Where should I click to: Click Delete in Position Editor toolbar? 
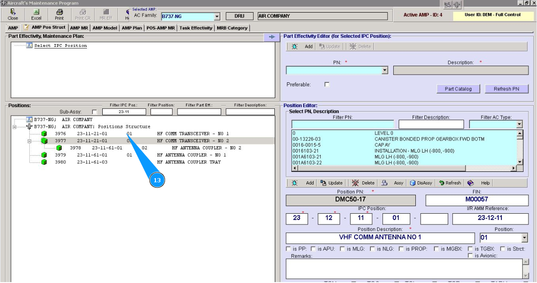(x=363, y=183)
